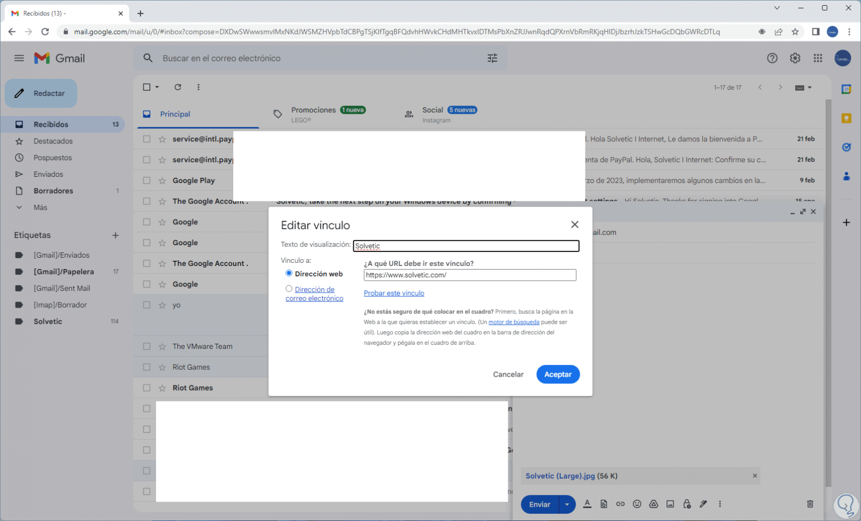Open the send options dropdown arrow
Image resolution: width=861 pixels, height=521 pixels.
[567, 504]
